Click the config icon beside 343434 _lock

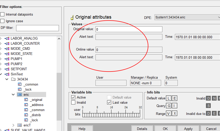tap(20, 89)
